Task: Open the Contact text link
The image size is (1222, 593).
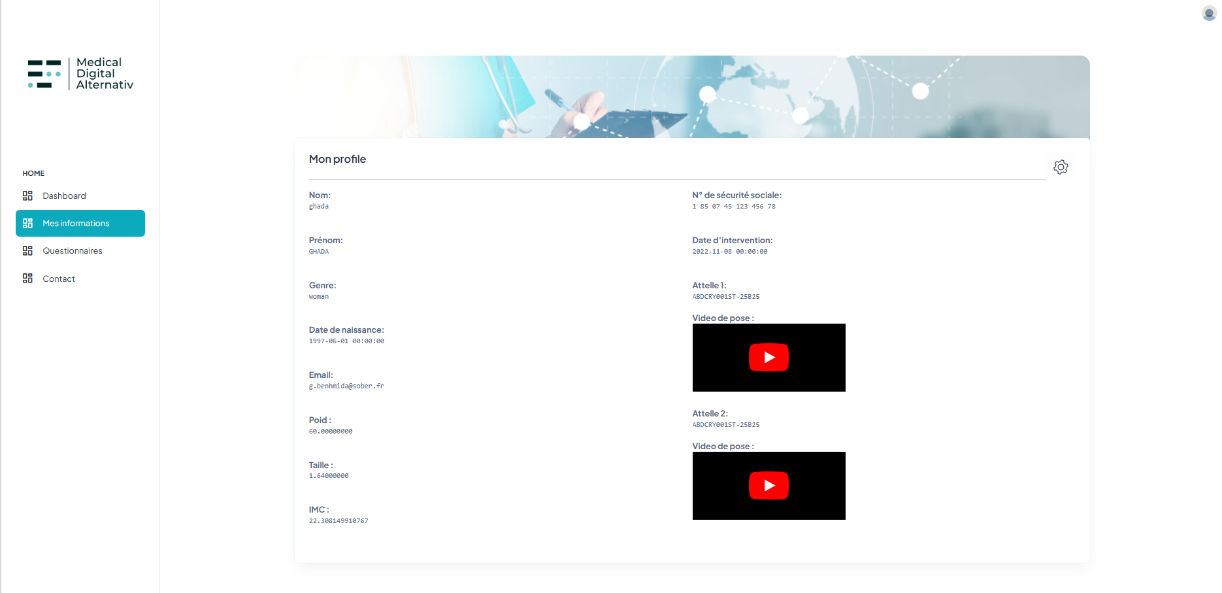Action: 59,279
